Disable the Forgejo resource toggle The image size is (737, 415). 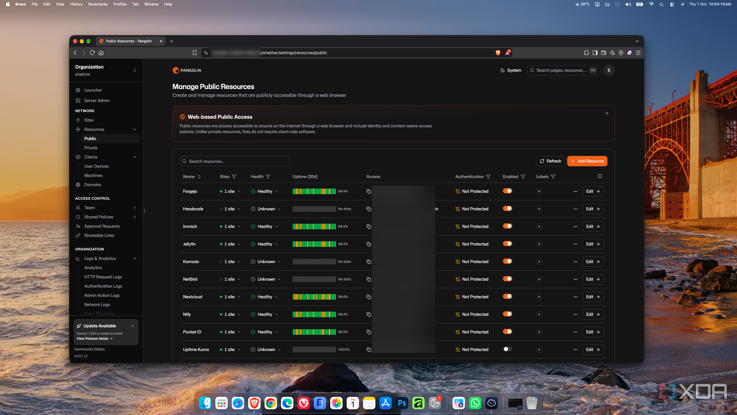[x=508, y=191]
